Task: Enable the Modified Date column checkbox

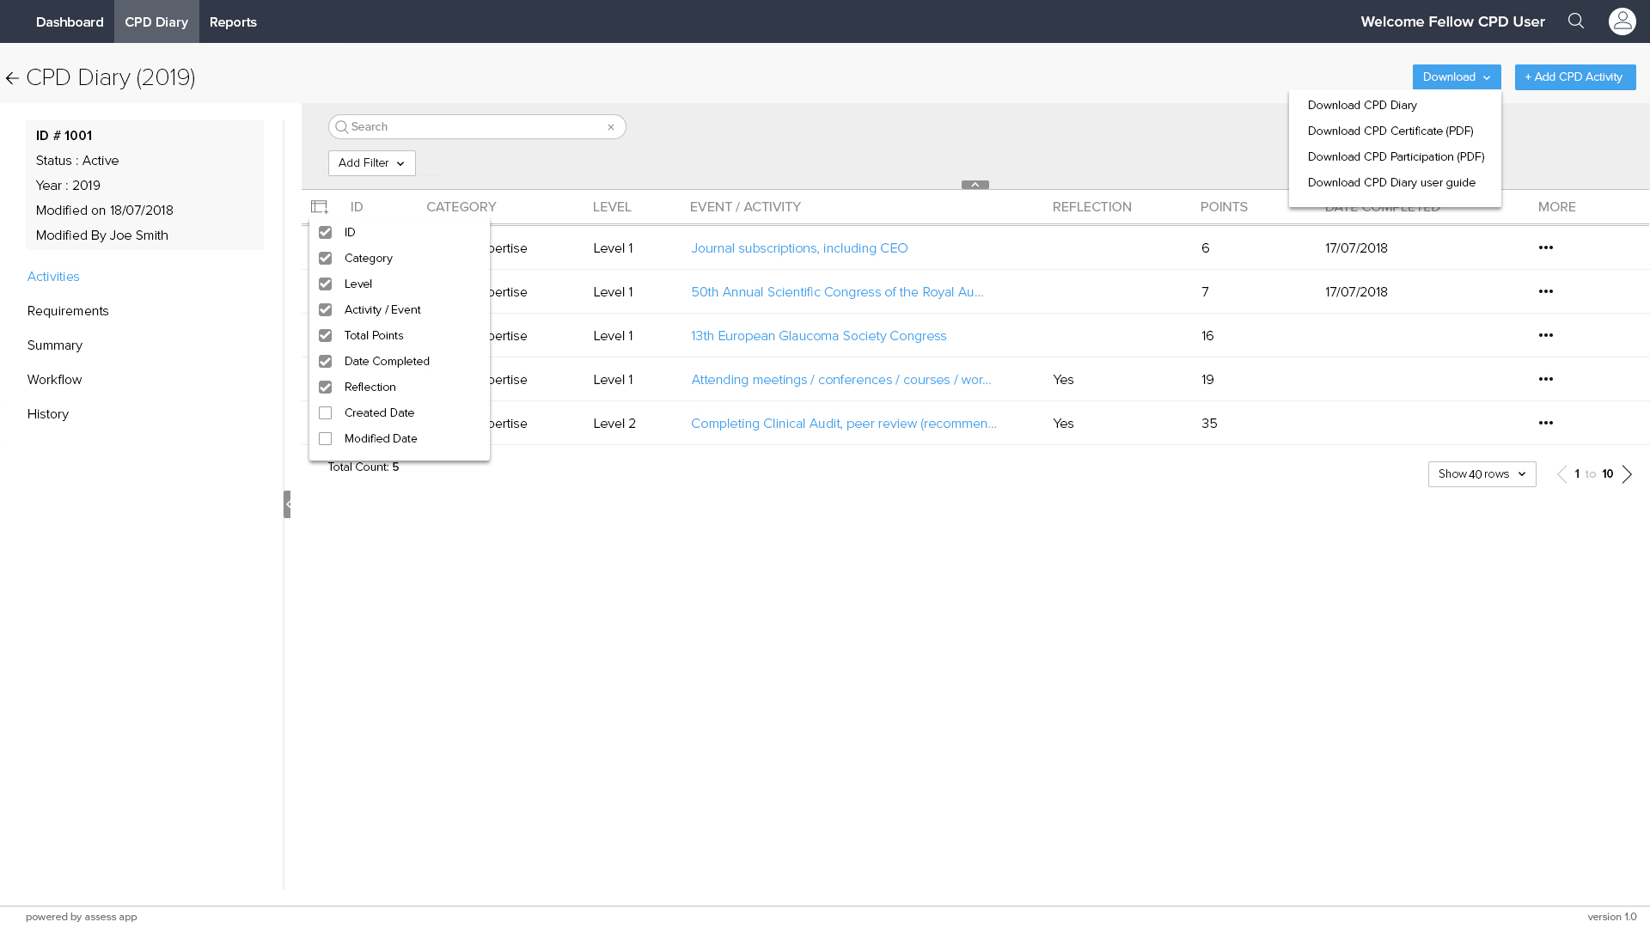Action: point(326,439)
